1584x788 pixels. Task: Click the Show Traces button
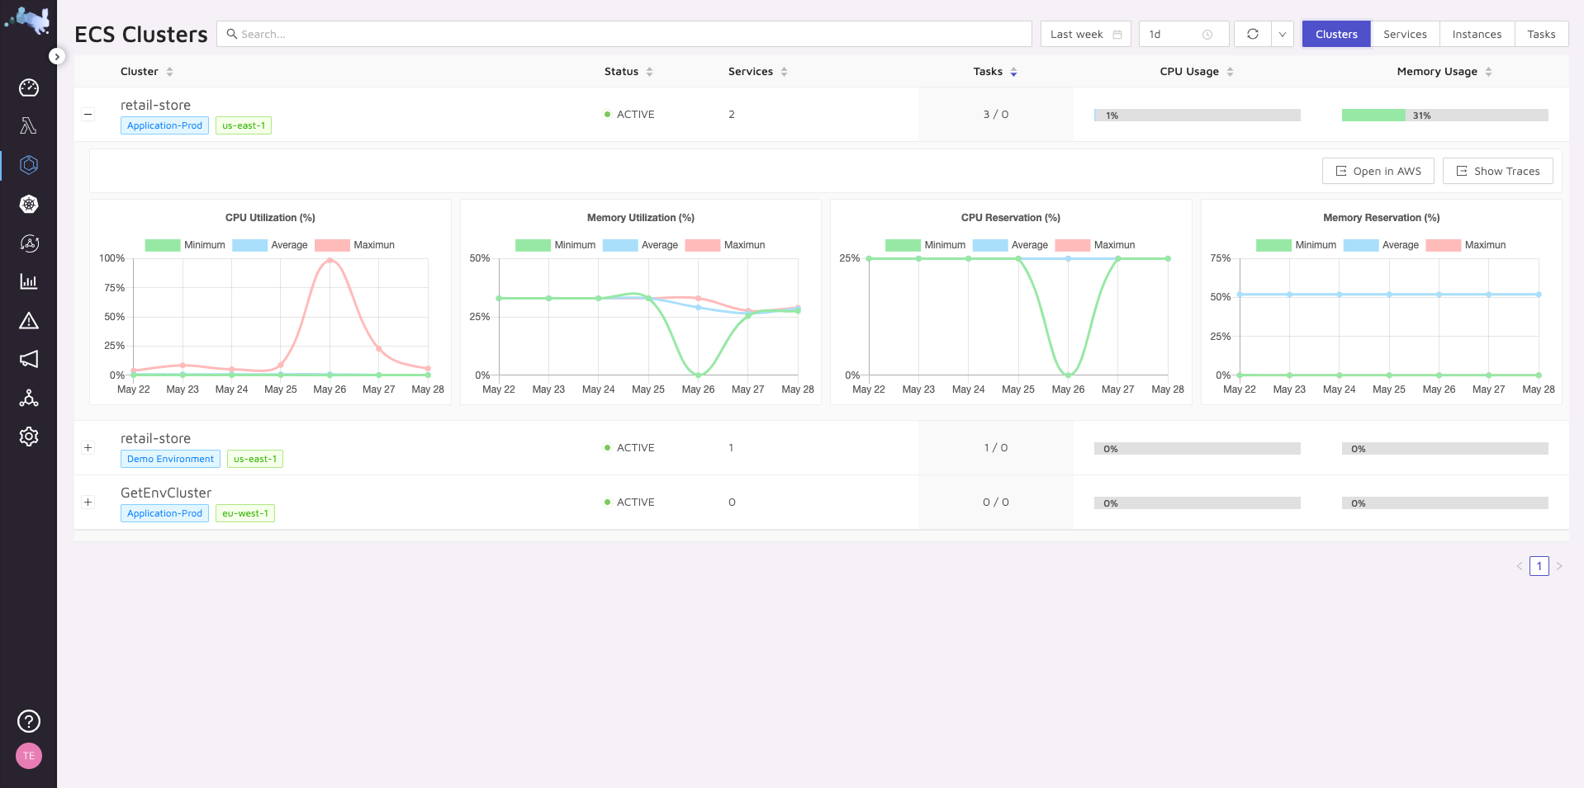pos(1497,171)
